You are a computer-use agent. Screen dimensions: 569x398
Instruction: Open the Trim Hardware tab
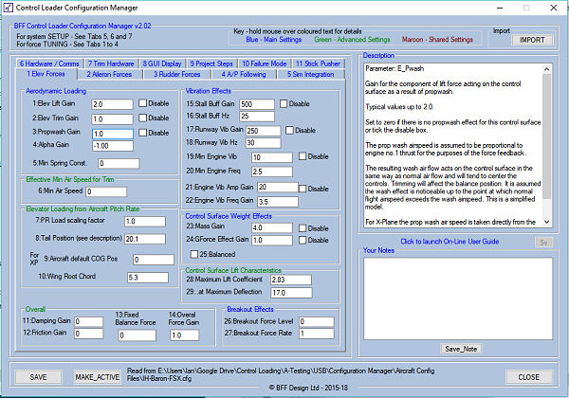pos(107,63)
